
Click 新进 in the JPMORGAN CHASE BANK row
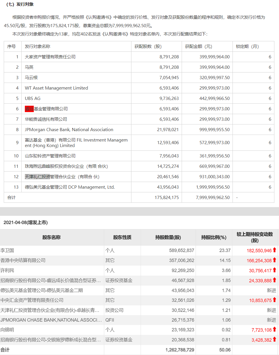(271, 320)
